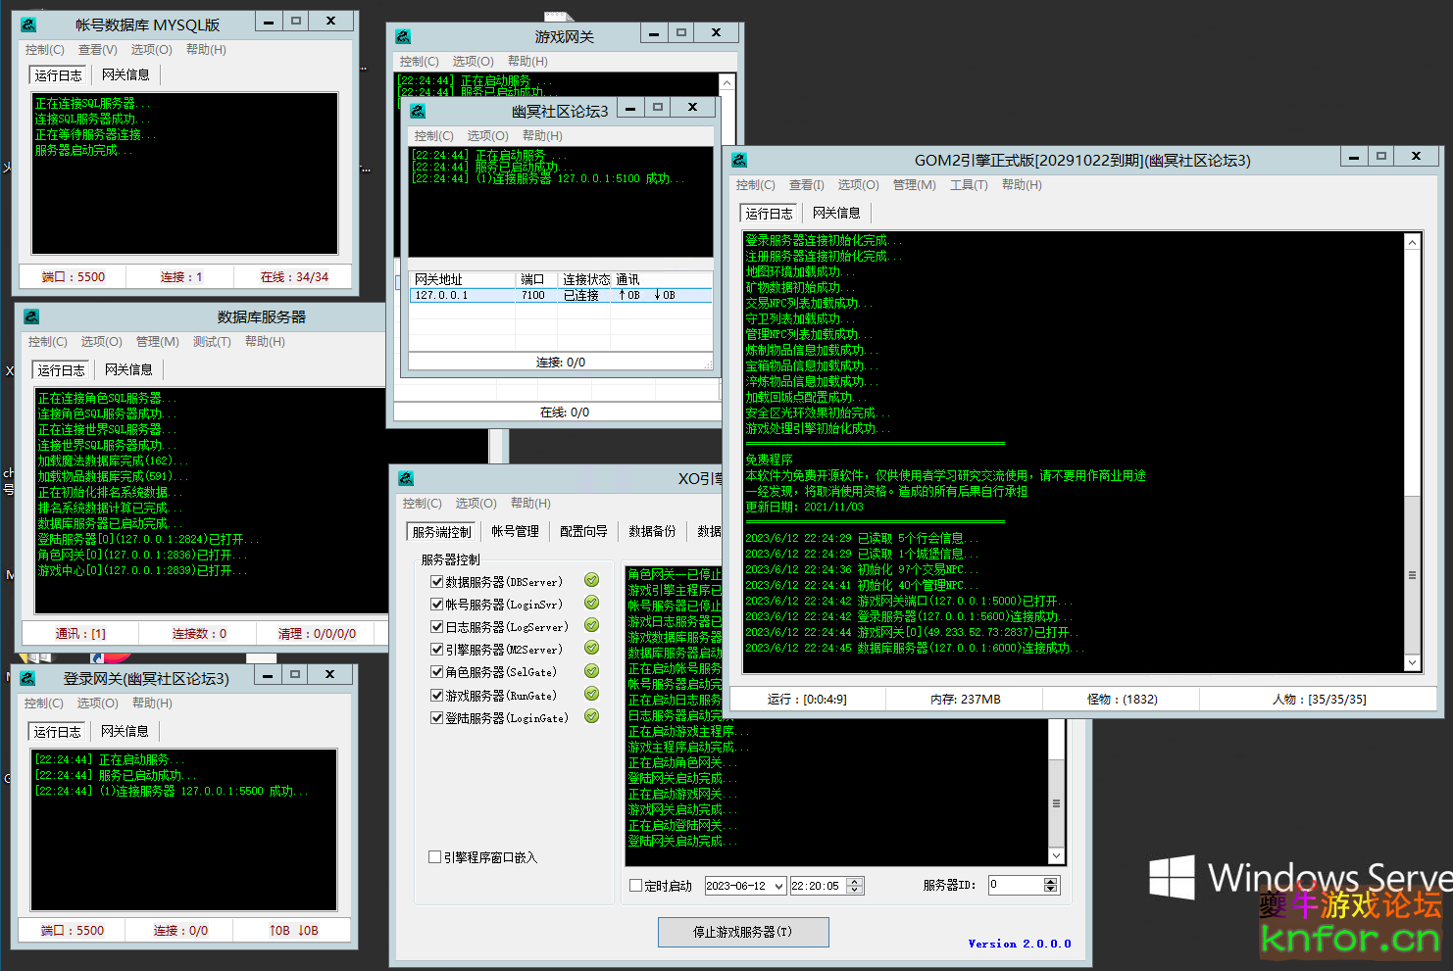The width and height of the screenshot is (1453, 971).
Task: Click the 停止游戏服务器(T) button
Action: click(x=743, y=932)
